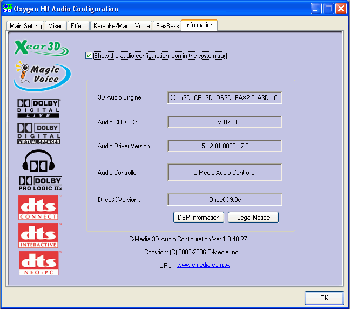
Task: Open DSP Information
Action: [x=199, y=218]
